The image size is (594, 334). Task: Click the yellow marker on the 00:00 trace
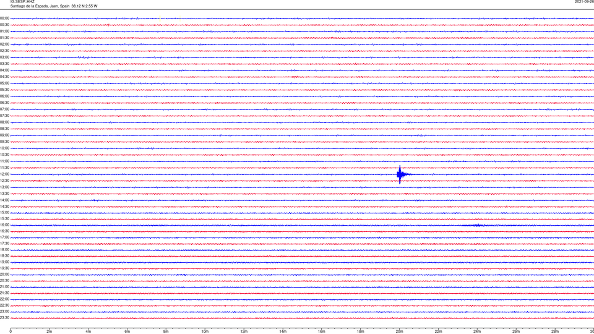pos(160,18)
